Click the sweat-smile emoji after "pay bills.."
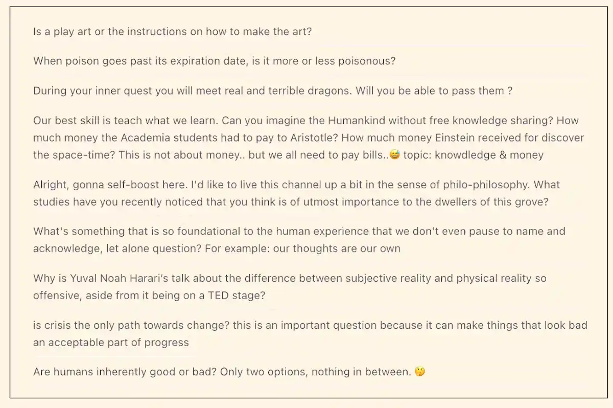Screen dimensions: 613x408 (394, 155)
